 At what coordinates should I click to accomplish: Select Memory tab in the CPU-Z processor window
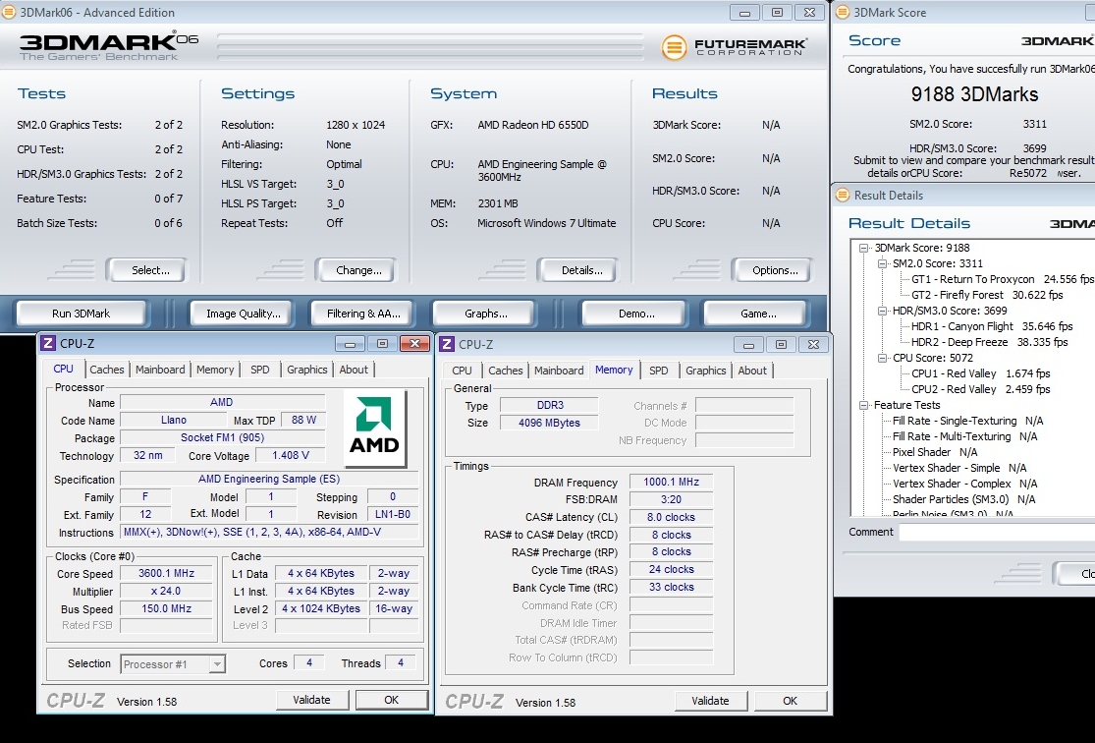[215, 370]
